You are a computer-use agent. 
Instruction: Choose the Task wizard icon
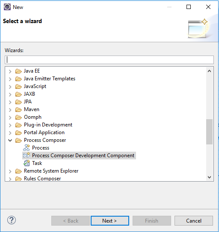(27, 163)
